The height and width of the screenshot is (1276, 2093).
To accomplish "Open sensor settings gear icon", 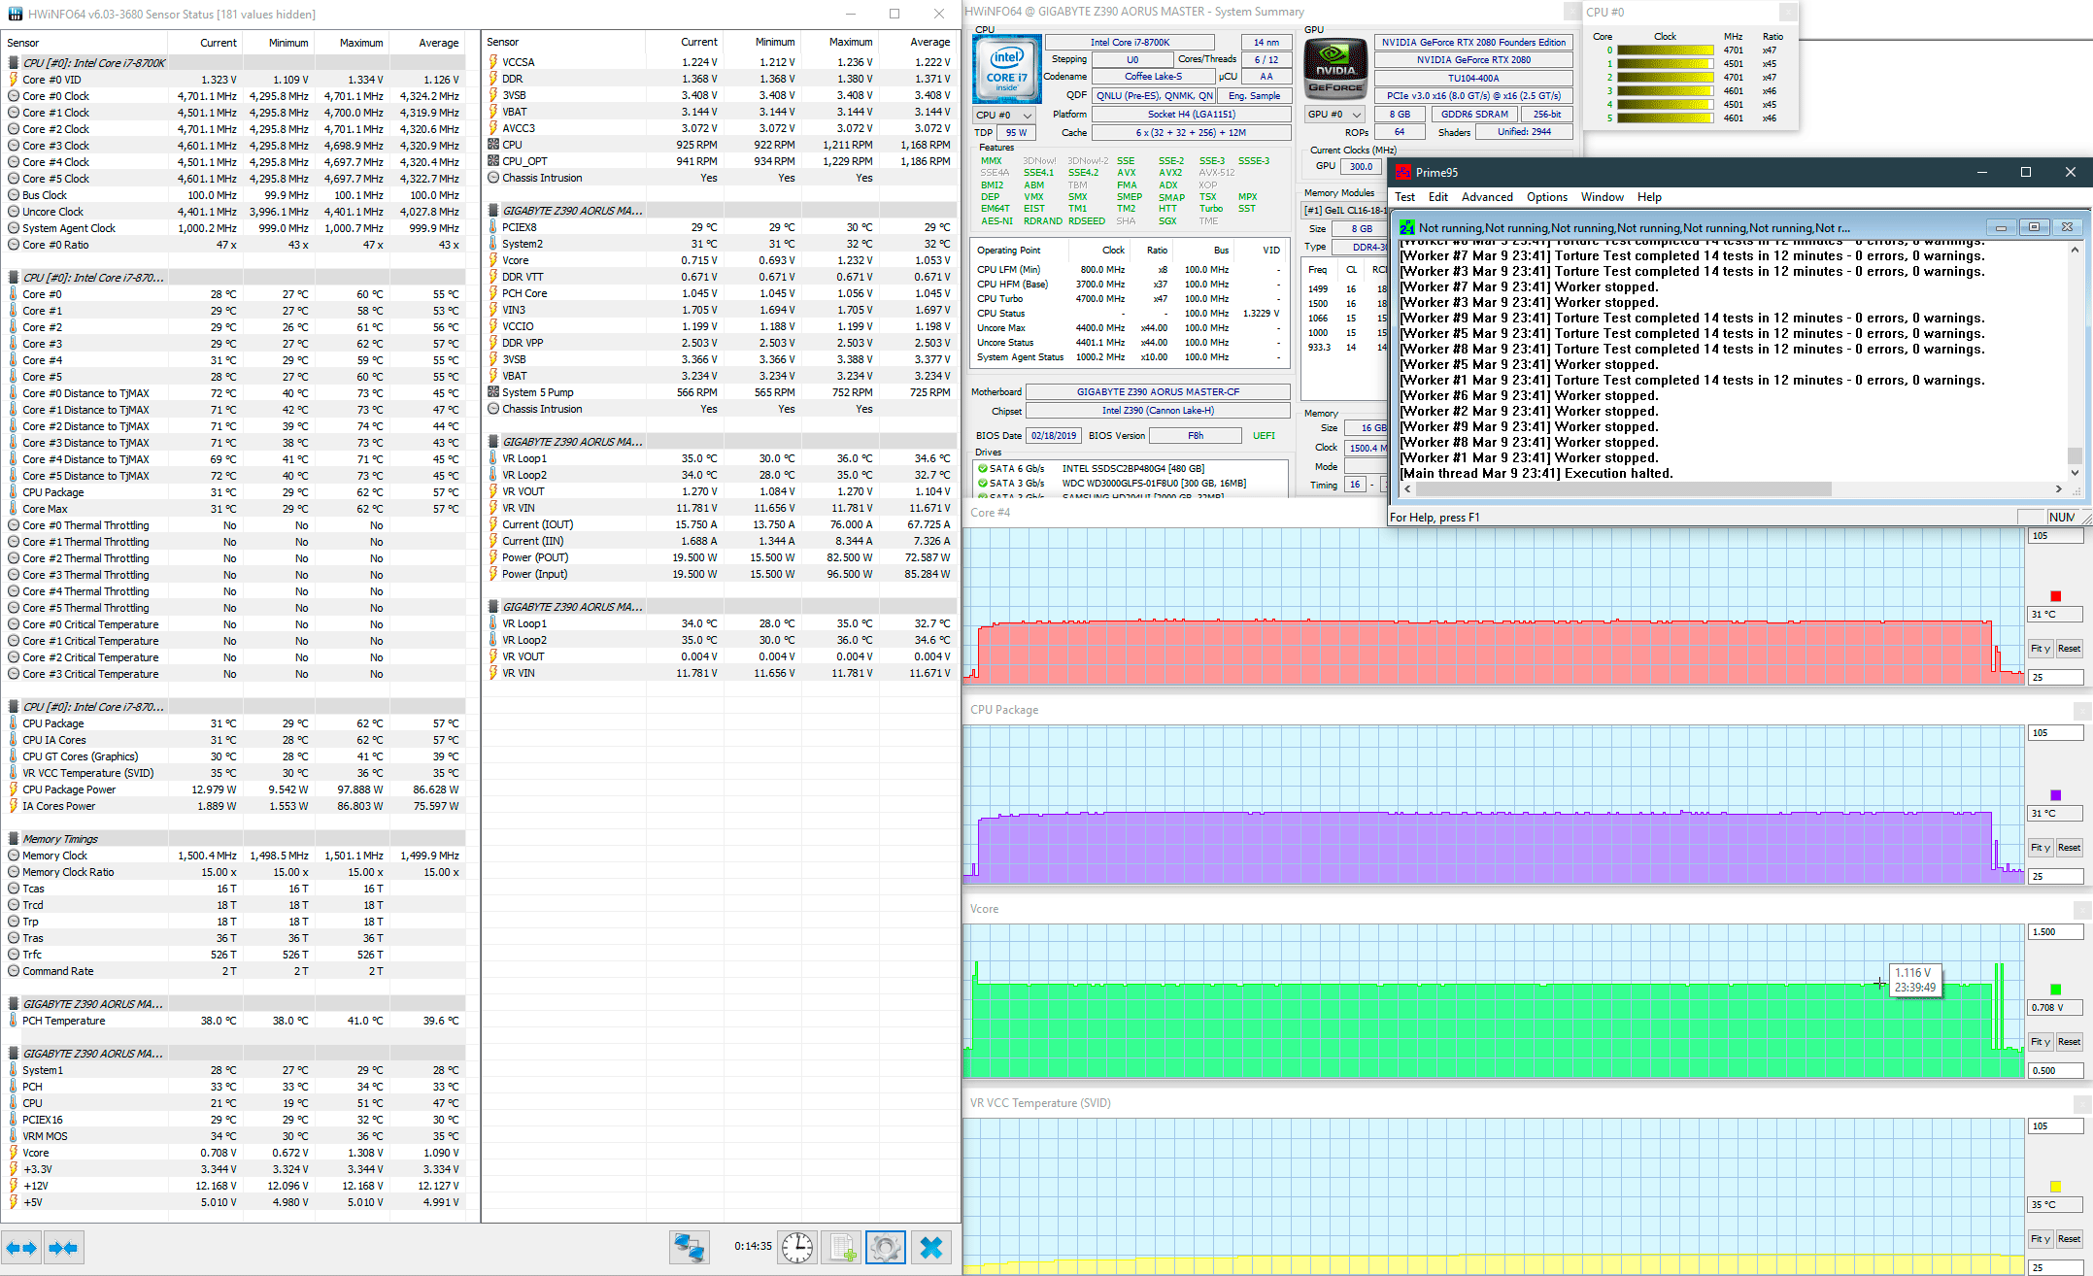I will (x=885, y=1247).
